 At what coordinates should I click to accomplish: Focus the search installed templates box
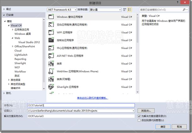(x=161, y=9)
